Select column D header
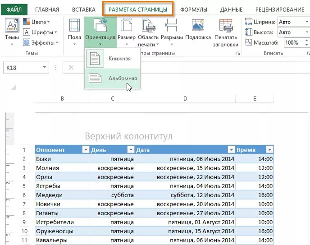Screen dimensions: 310x245 (x=185, y=98)
